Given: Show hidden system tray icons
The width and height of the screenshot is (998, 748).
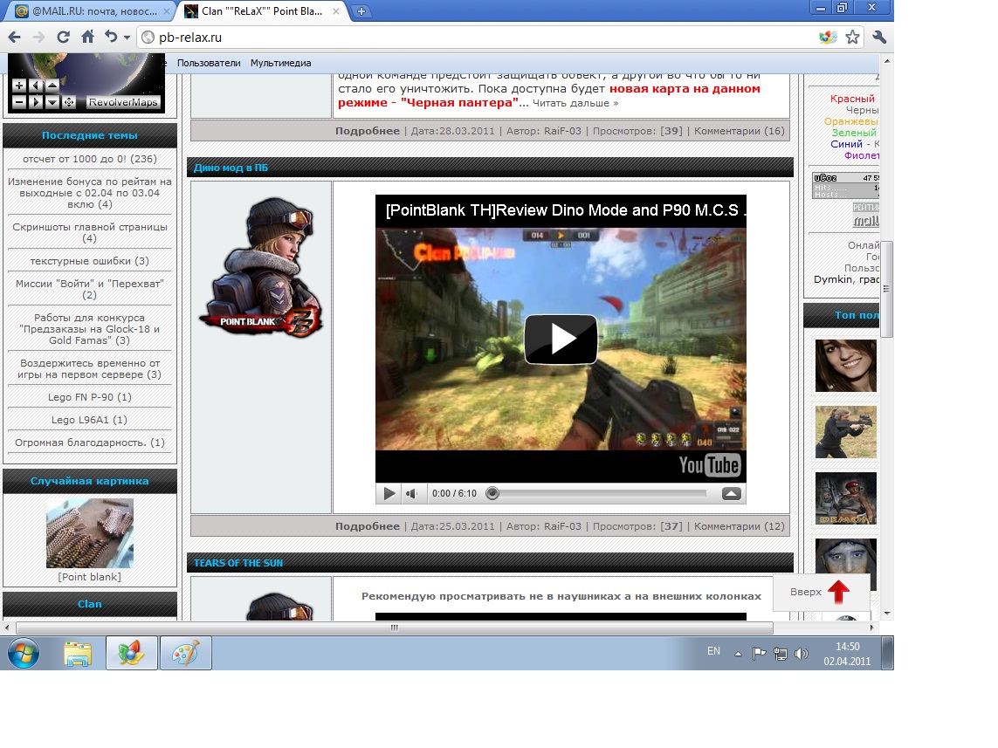Looking at the screenshot, I should tap(738, 653).
